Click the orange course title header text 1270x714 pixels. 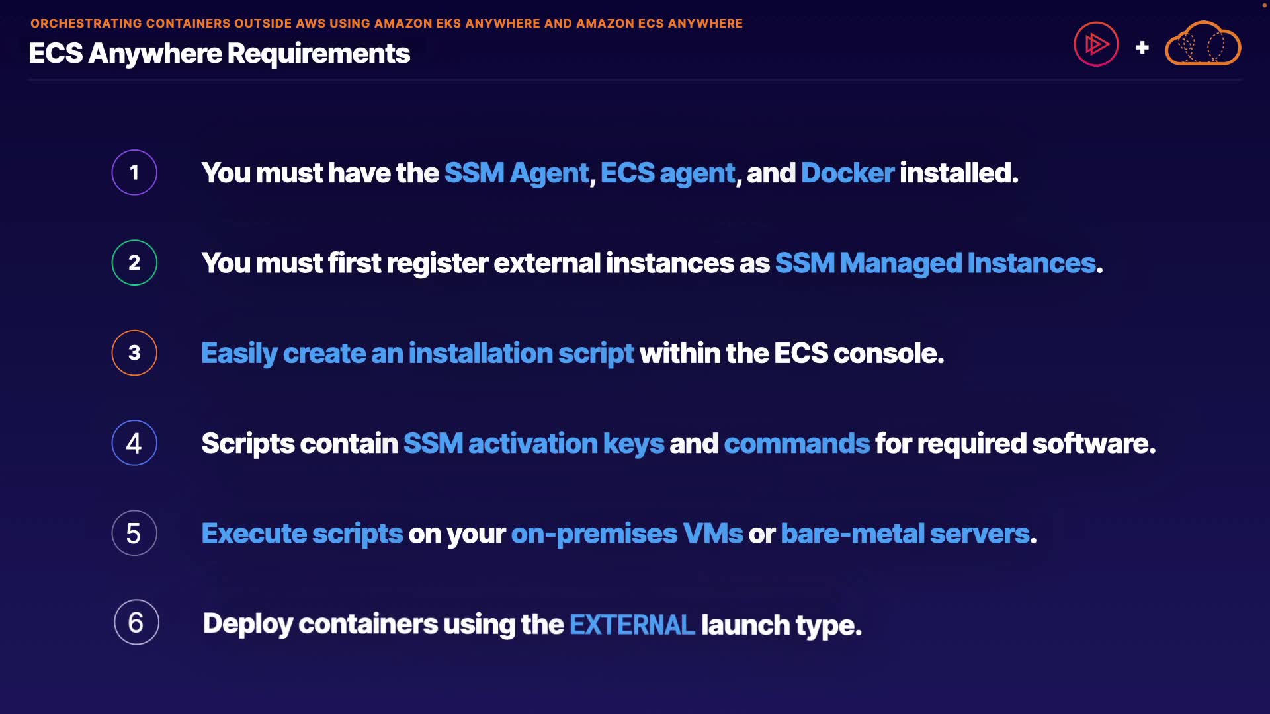click(x=386, y=24)
